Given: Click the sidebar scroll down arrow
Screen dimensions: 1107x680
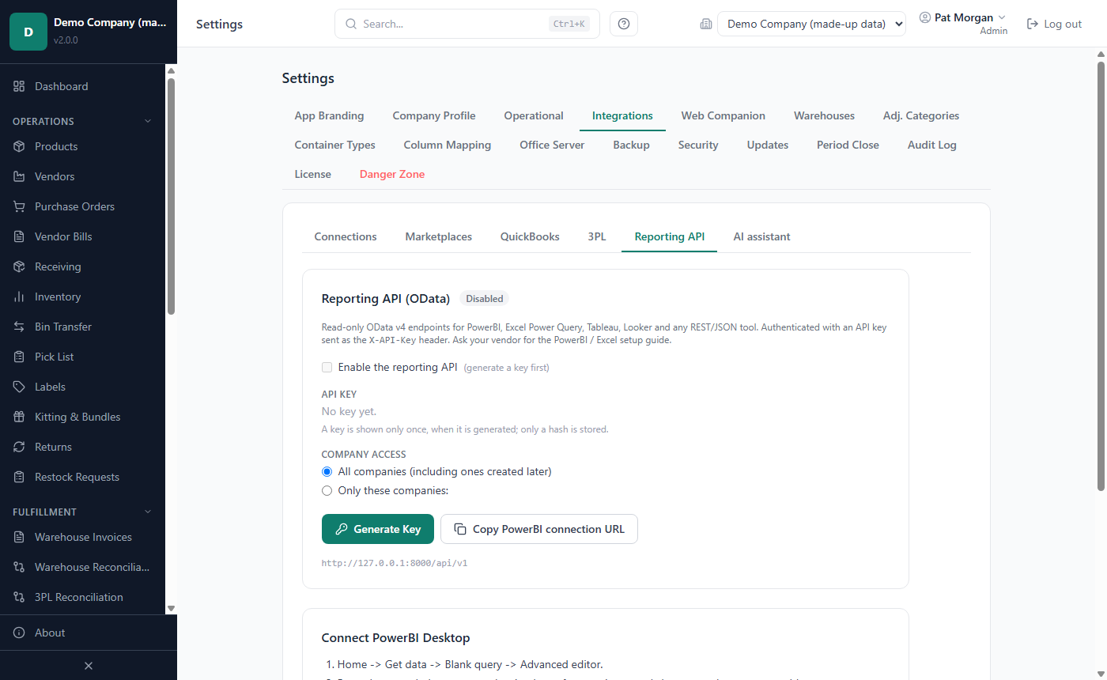Looking at the screenshot, I should click(171, 608).
